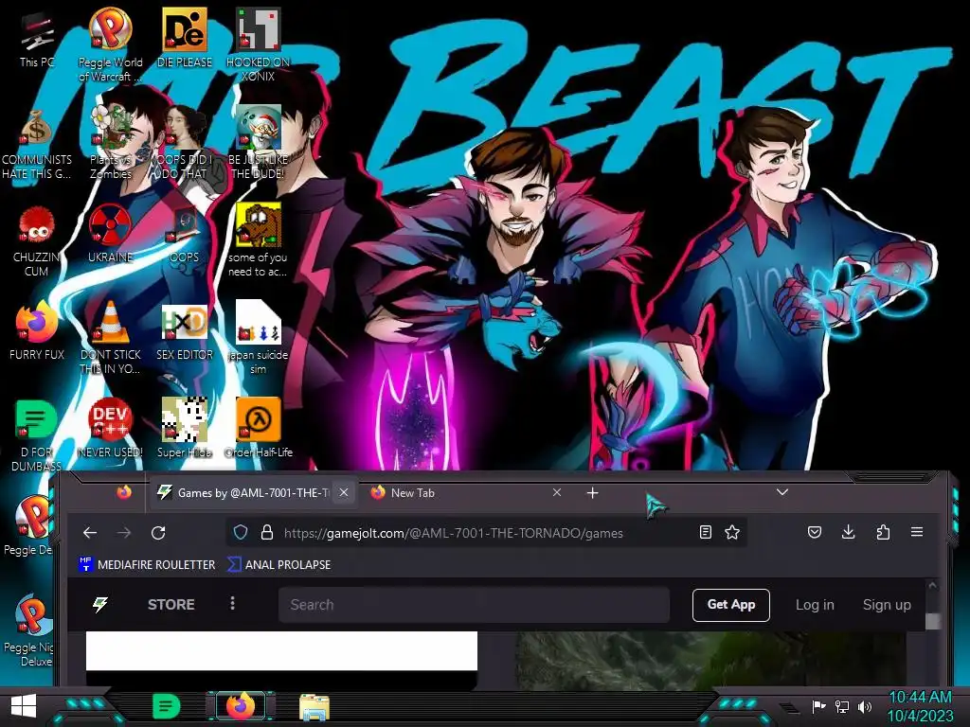Open green app in the taskbar

[166, 706]
